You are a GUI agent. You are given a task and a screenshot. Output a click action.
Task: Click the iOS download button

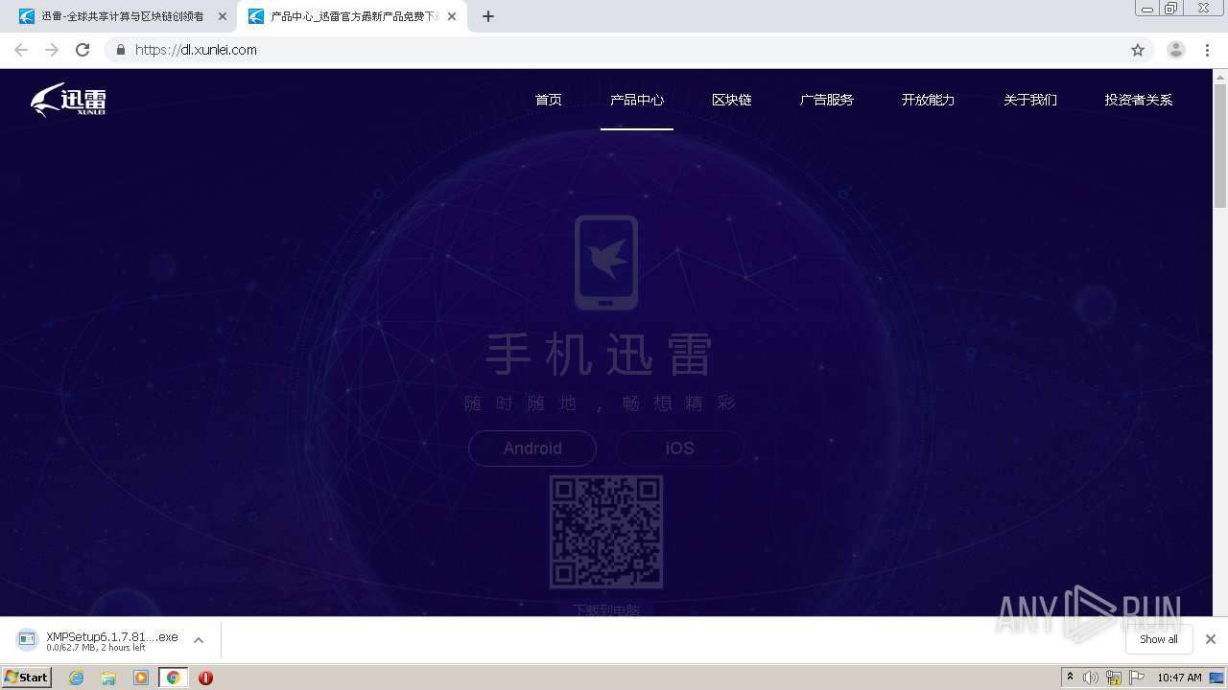pyautogui.click(x=679, y=448)
